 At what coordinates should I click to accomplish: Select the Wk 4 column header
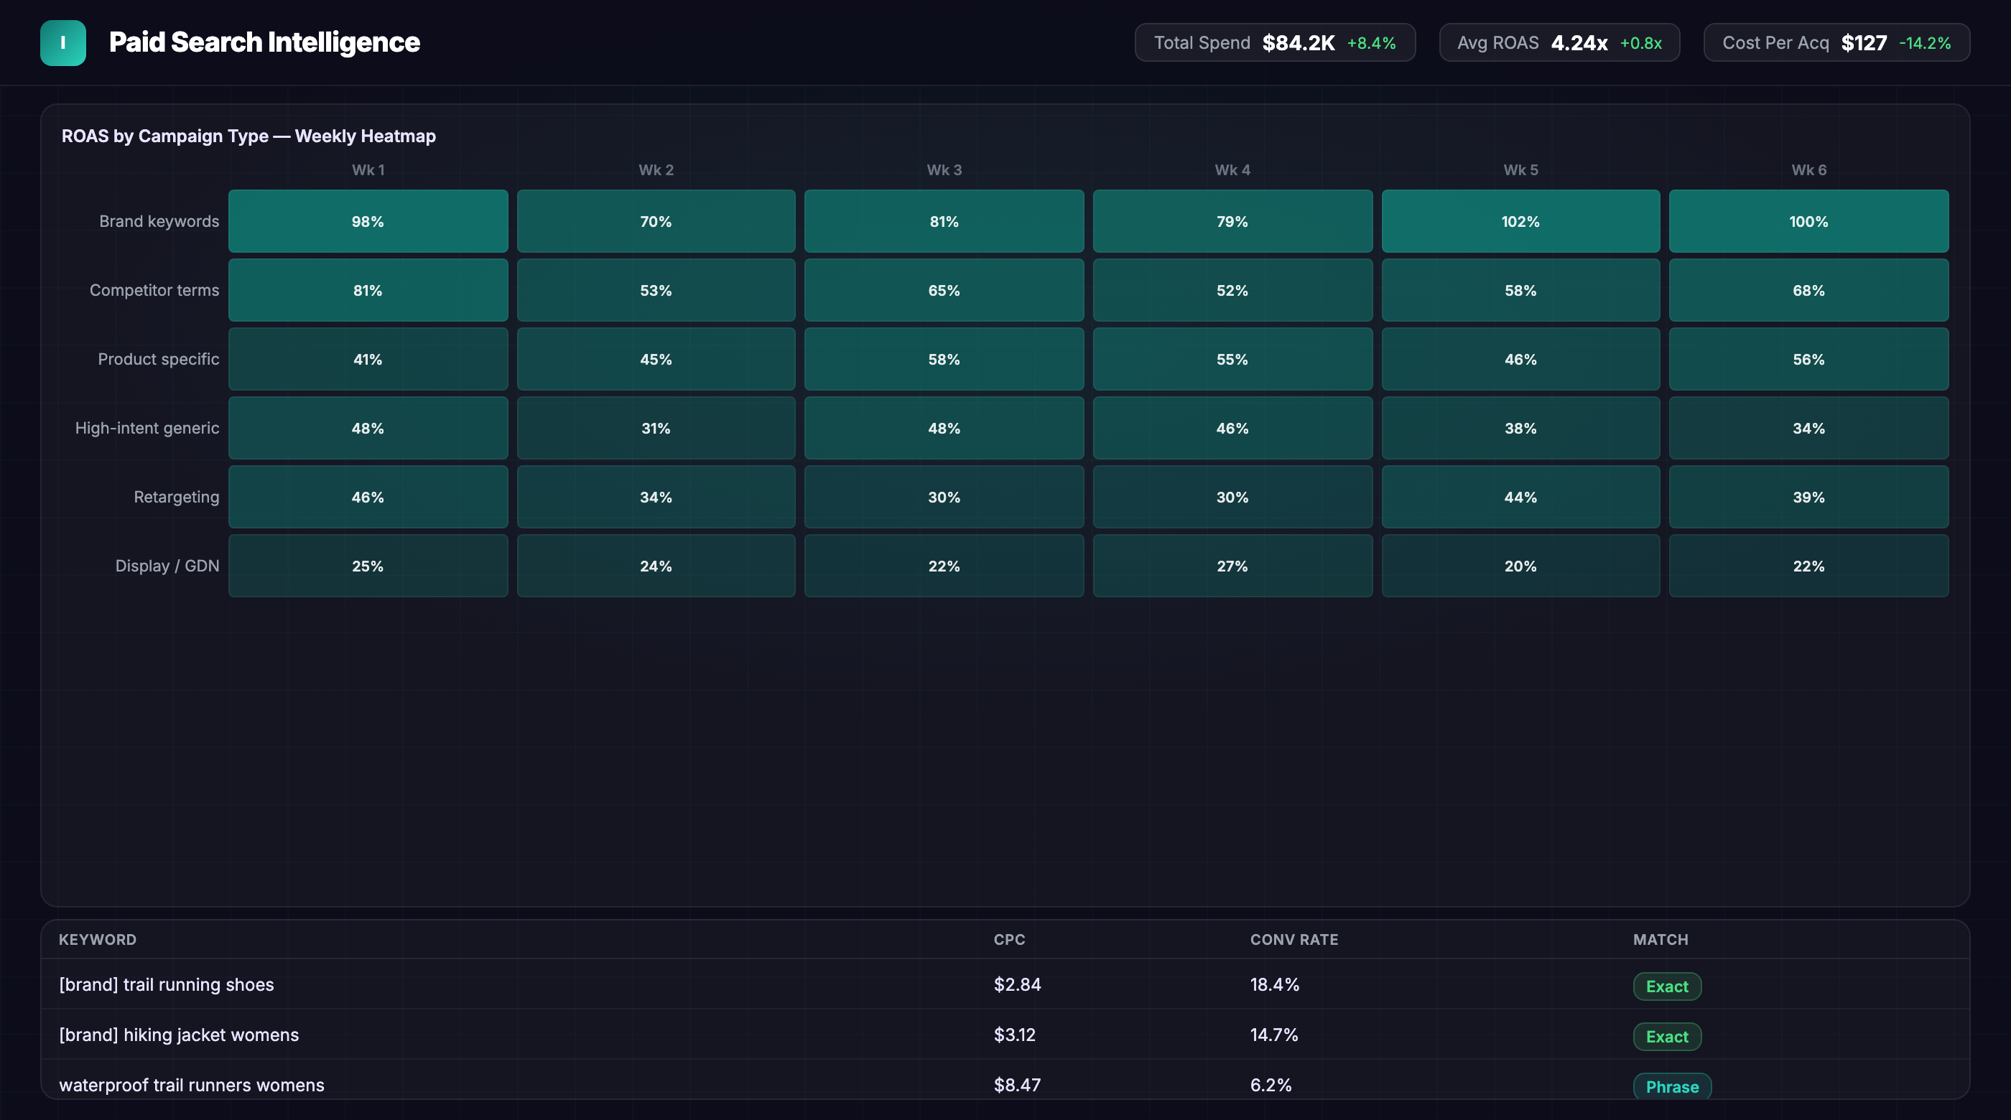point(1232,170)
